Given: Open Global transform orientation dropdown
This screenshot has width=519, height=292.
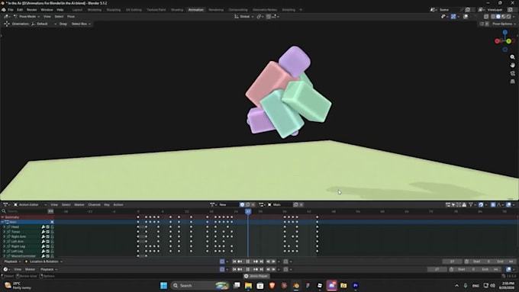Looking at the screenshot, I should (x=244, y=17).
